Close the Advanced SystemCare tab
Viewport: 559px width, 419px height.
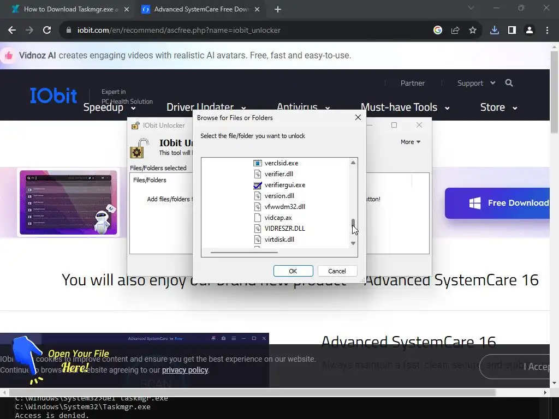click(x=257, y=9)
